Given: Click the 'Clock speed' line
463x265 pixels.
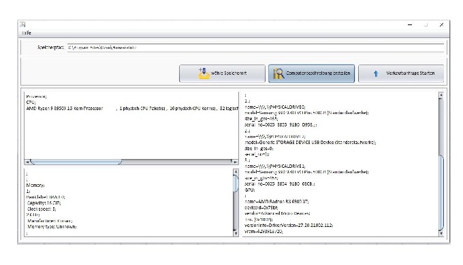Looking at the screenshot, I should pyautogui.click(x=42, y=209).
